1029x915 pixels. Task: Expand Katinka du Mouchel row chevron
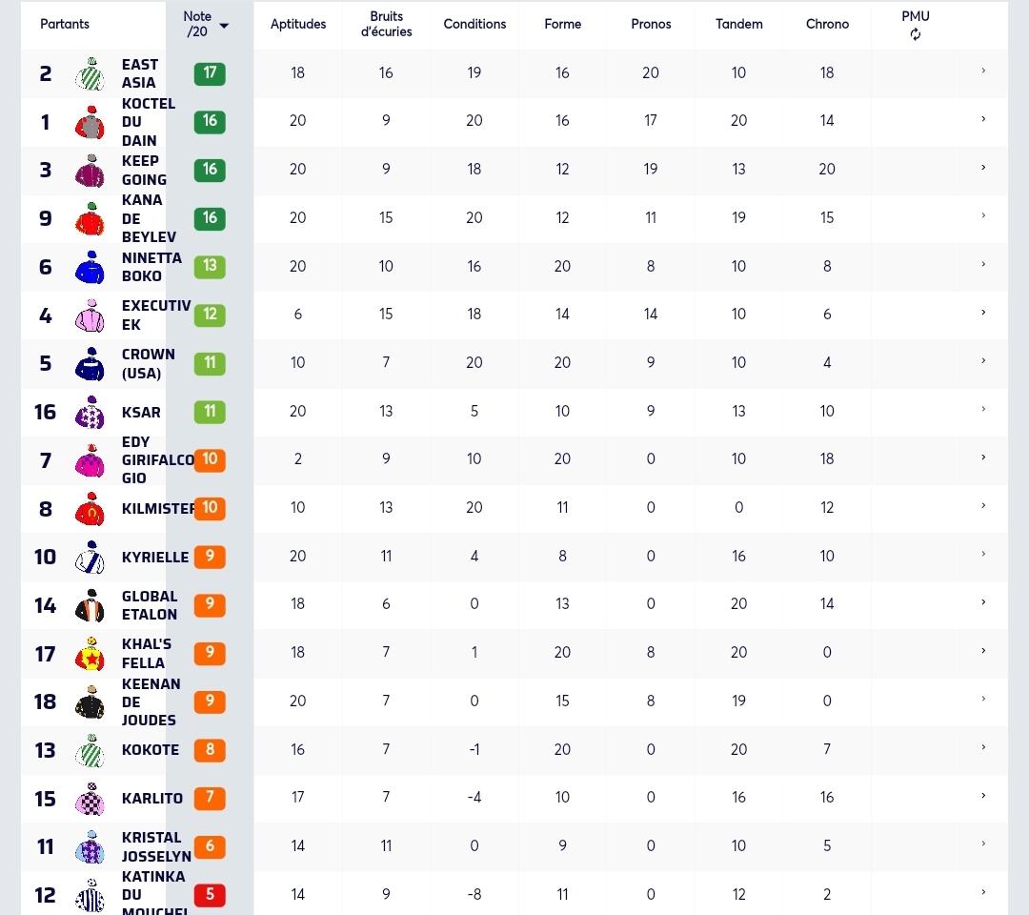[x=983, y=891]
